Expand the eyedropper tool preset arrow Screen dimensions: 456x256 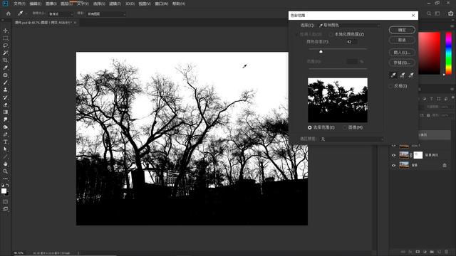pyautogui.click(x=26, y=14)
